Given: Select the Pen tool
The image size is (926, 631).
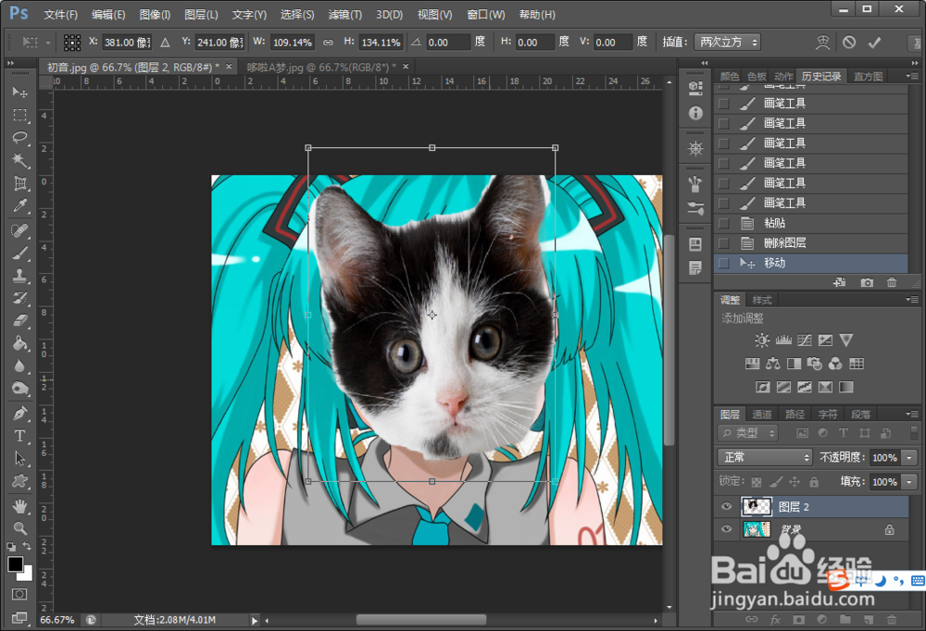Looking at the screenshot, I should pyautogui.click(x=20, y=414).
